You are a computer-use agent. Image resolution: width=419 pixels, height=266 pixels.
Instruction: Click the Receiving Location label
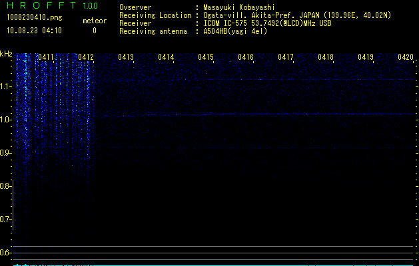click(x=155, y=15)
